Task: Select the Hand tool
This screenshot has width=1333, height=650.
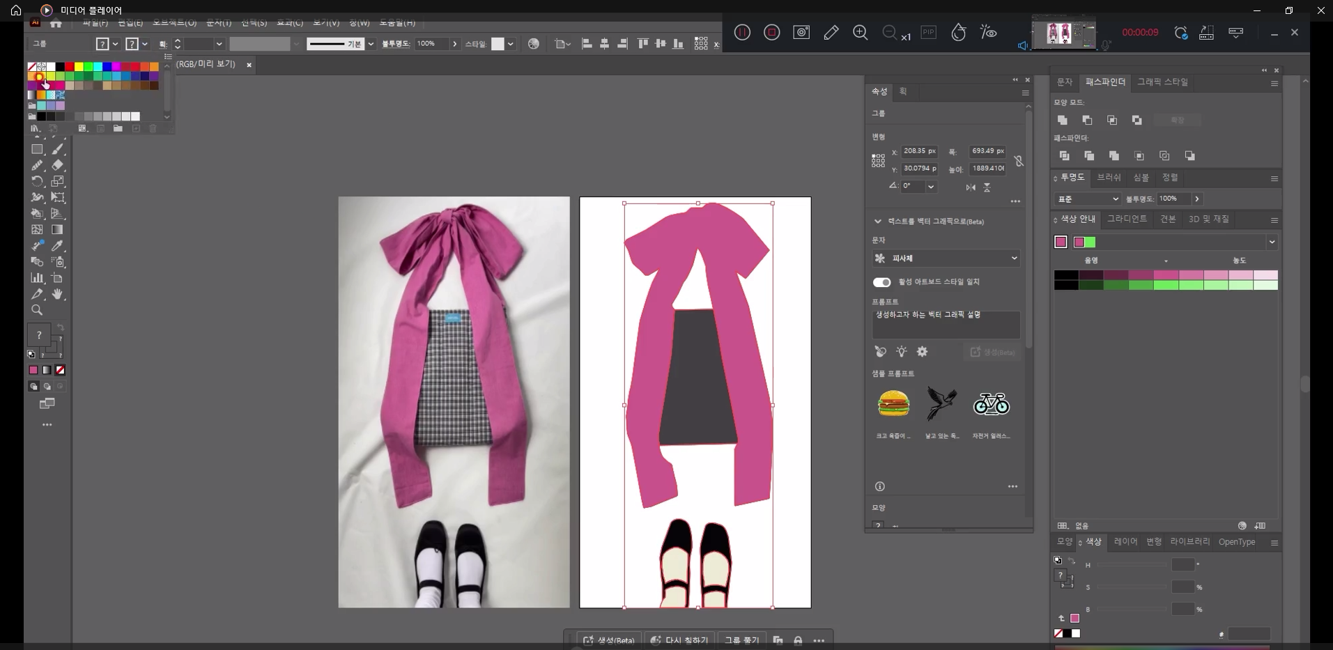Action: click(x=58, y=294)
